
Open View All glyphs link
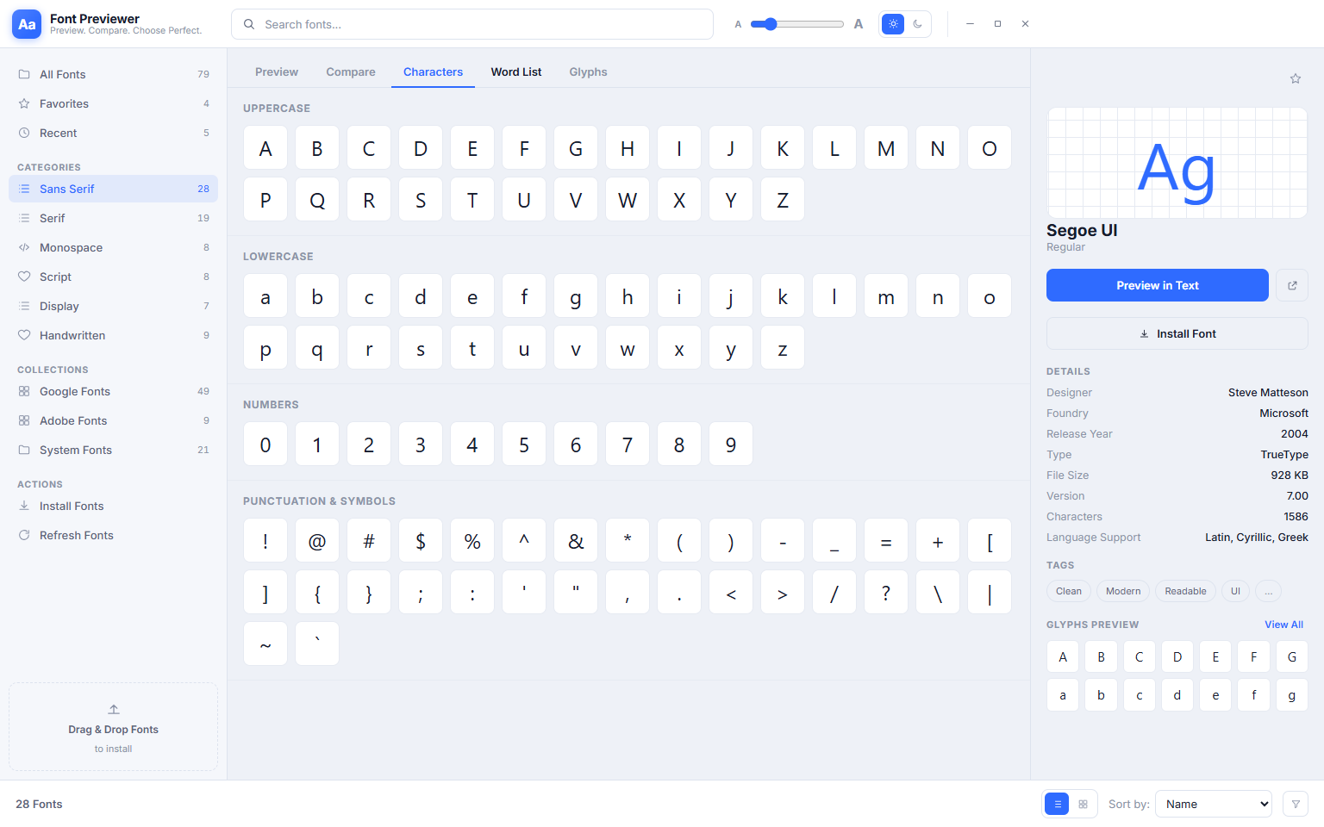tap(1284, 625)
